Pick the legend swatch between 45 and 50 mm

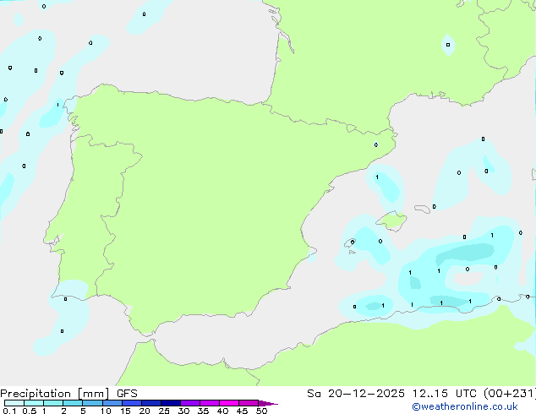pos(249,403)
